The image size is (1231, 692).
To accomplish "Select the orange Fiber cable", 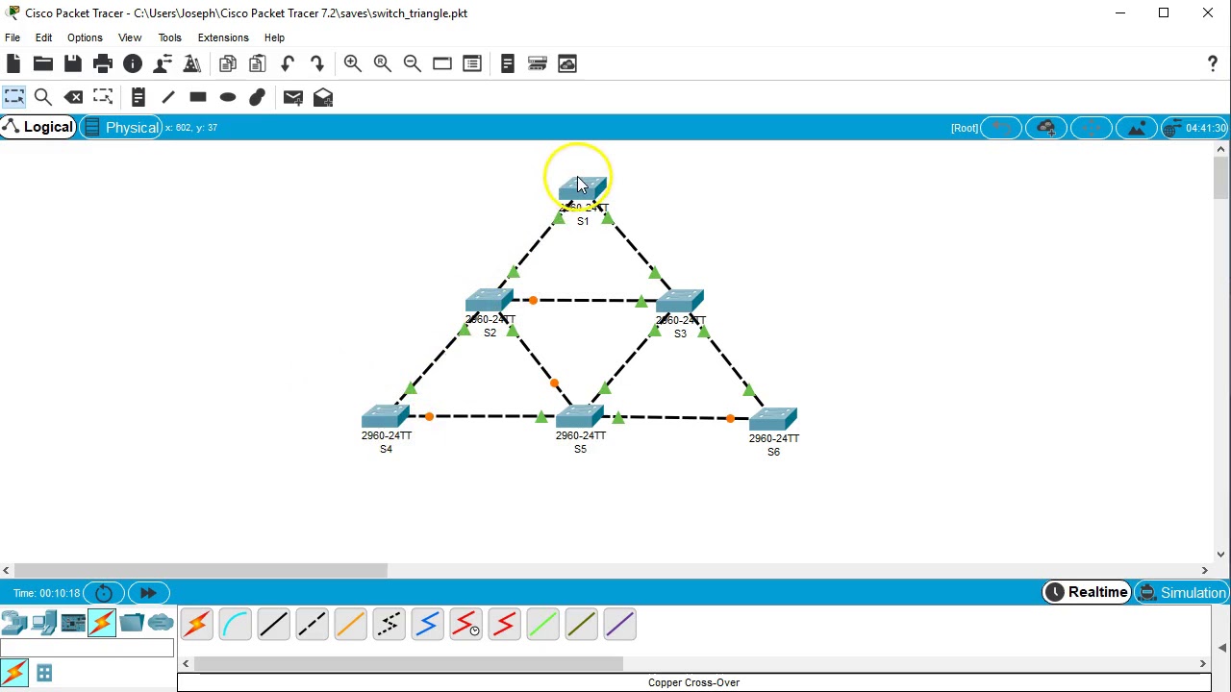I will 350,625.
